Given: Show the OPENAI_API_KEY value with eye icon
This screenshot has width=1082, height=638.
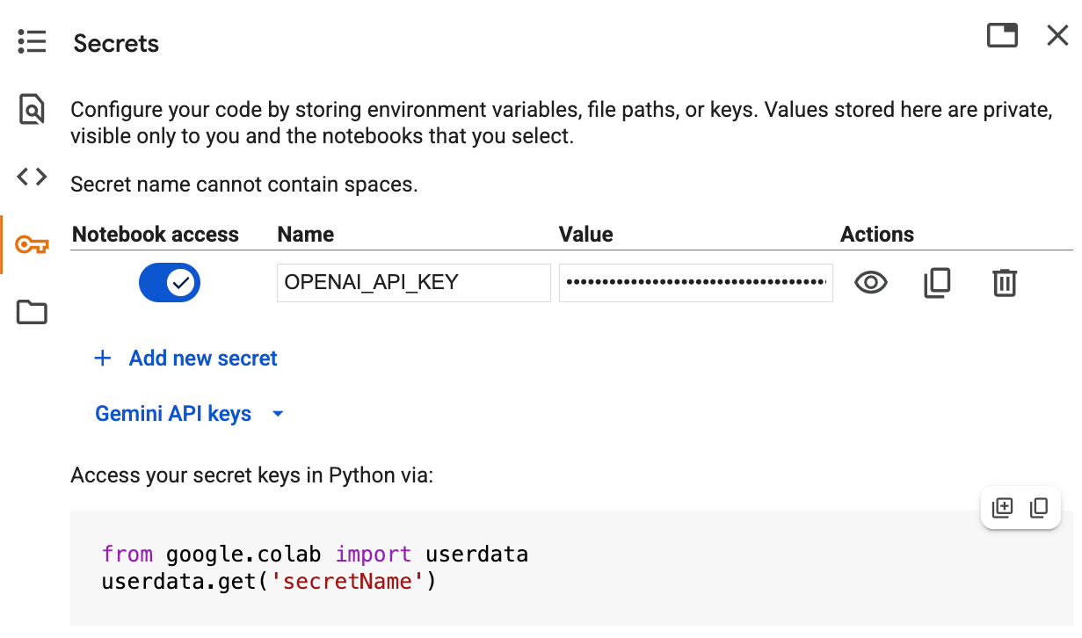Looking at the screenshot, I should coord(871,283).
